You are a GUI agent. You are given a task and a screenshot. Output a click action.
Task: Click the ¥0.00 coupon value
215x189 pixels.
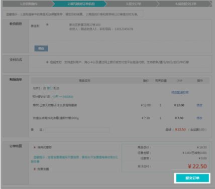tap(202, 158)
